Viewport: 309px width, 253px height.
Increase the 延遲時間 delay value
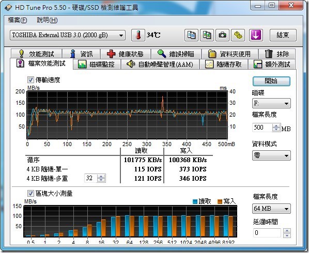tap(287, 231)
